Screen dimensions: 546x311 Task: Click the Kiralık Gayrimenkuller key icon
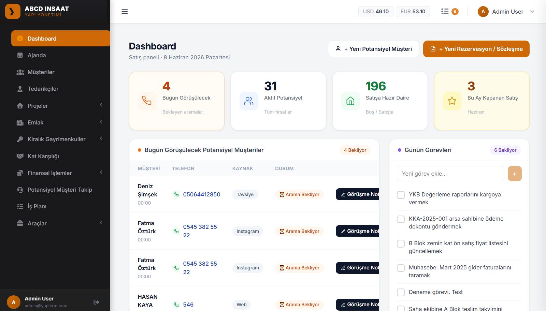pos(20,139)
